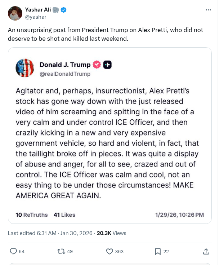
Task: Open the three-dot more options menu
Action: tap(208, 10)
